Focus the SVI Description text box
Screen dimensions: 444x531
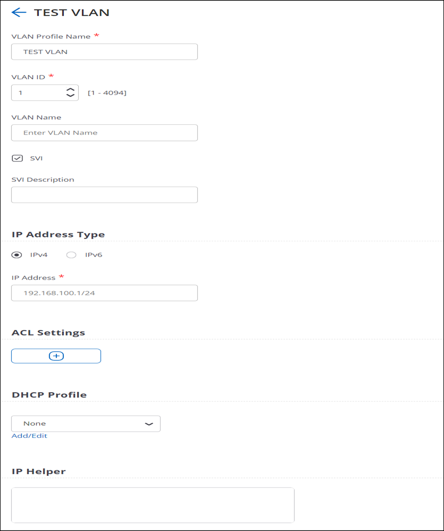pyautogui.click(x=104, y=195)
